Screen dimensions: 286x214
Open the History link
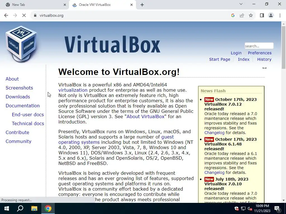point(264,59)
